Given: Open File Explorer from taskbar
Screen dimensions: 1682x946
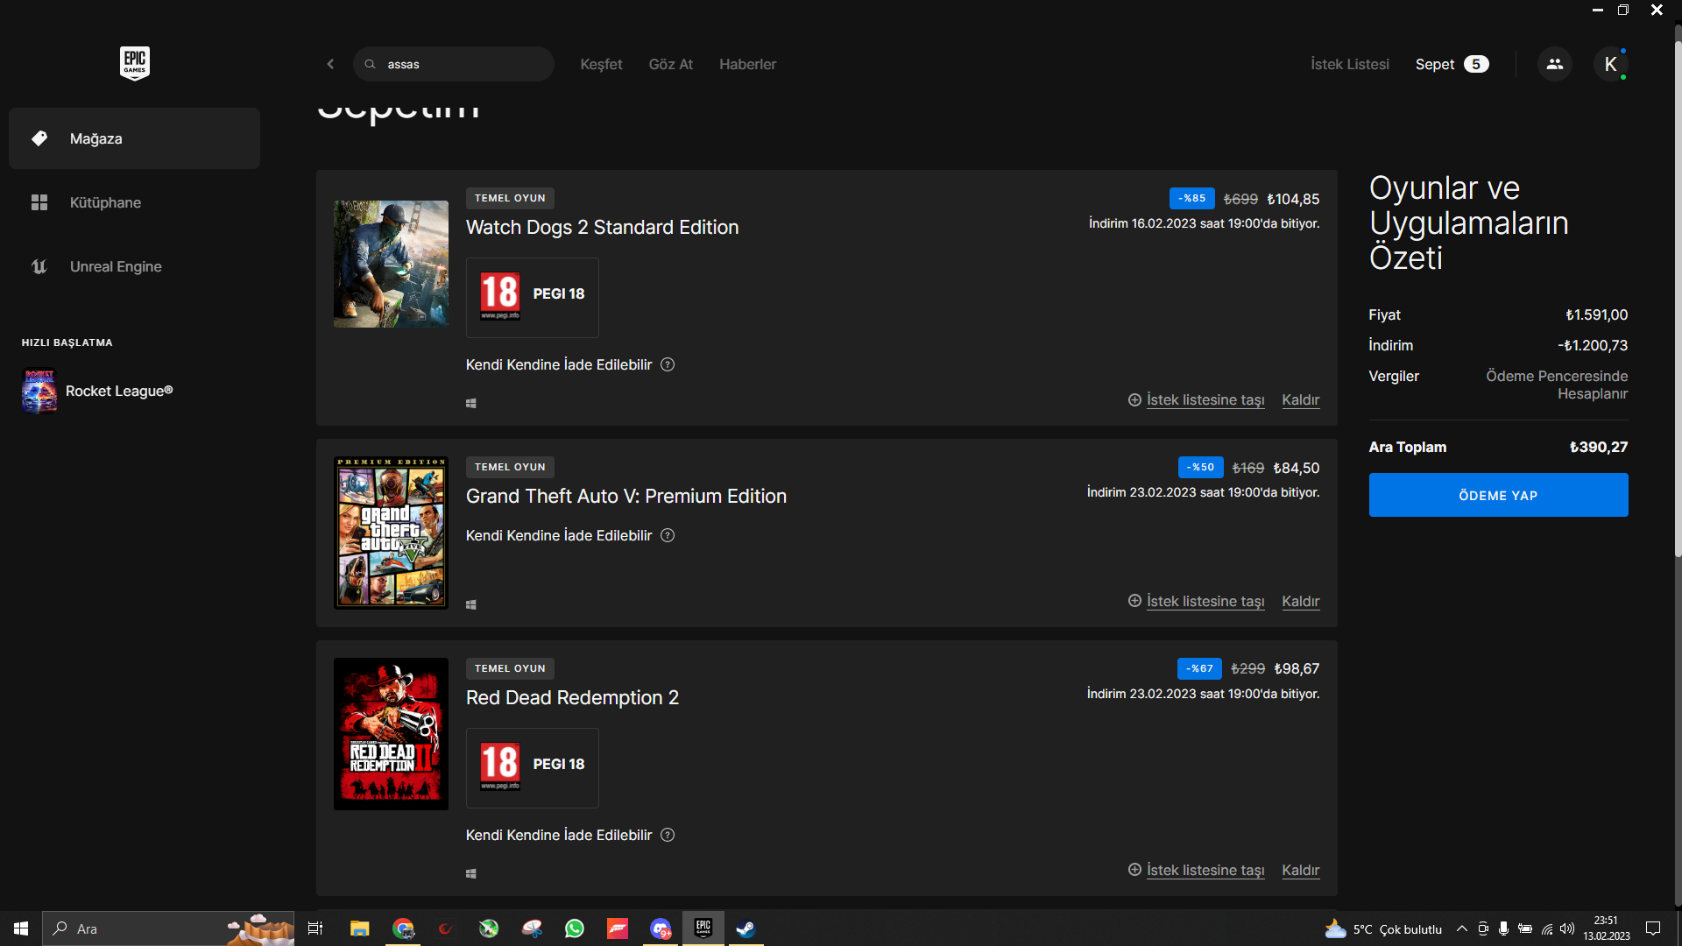Looking at the screenshot, I should point(359,928).
